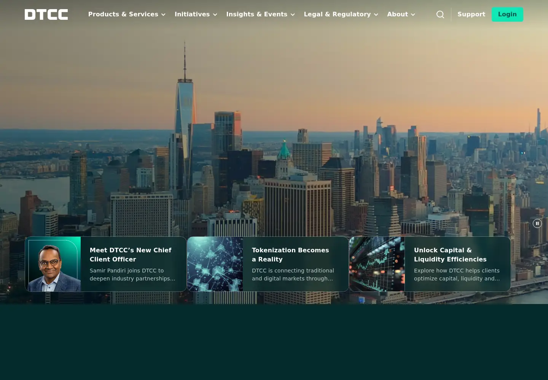
Task: Go to the Support page
Action: pyautogui.click(x=472, y=14)
